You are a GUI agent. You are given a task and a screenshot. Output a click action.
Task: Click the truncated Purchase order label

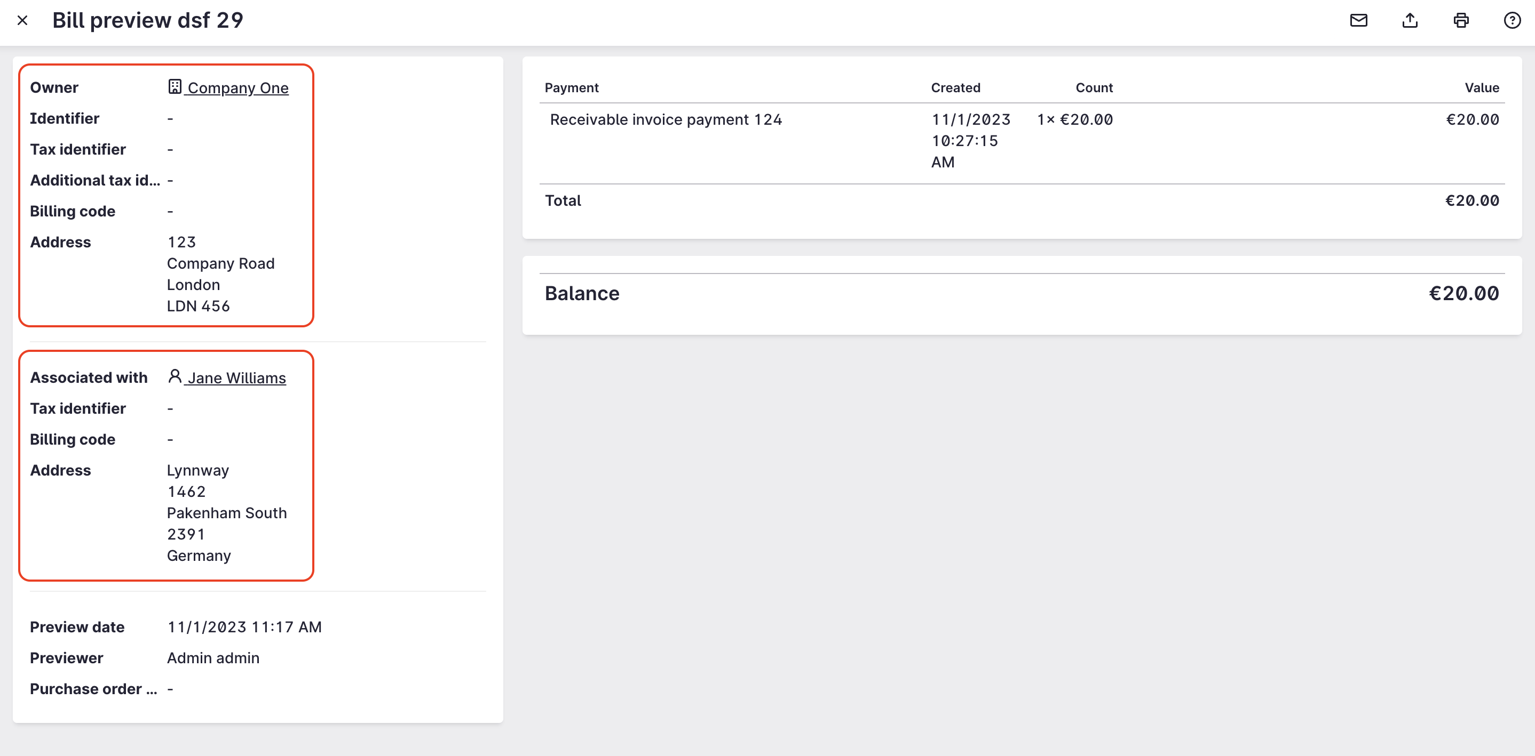click(93, 689)
